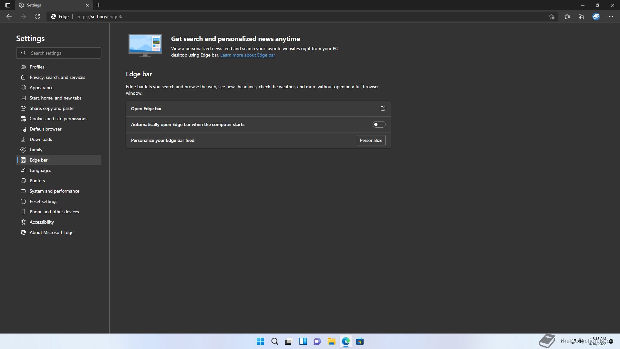The height and width of the screenshot is (349, 620).
Task: Open Cookies and site permissions
Action: (59, 119)
